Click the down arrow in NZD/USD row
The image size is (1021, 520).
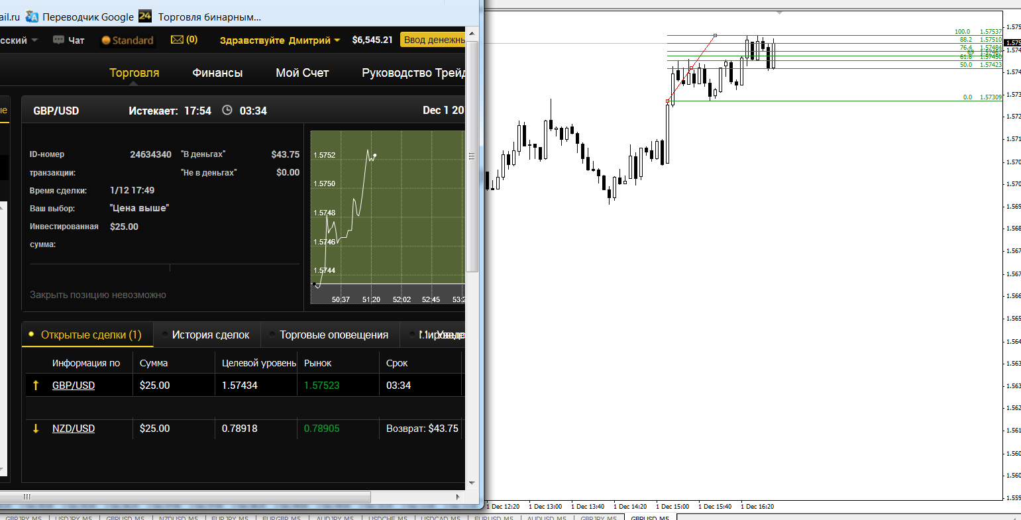(x=36, y=429)
